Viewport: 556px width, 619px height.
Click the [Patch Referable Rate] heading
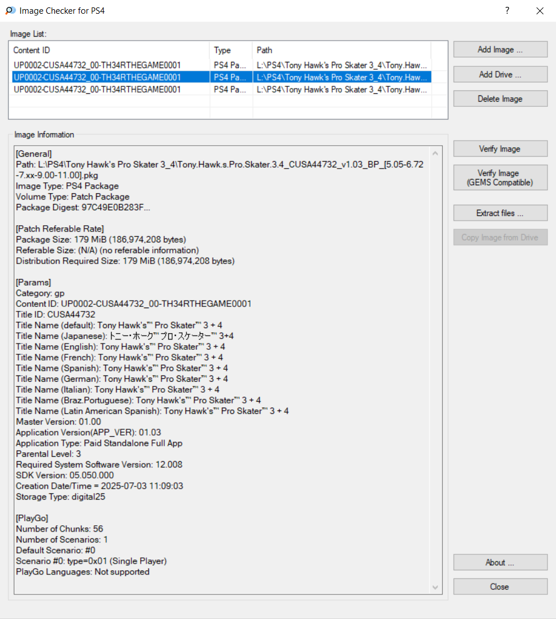coord(59,229)
